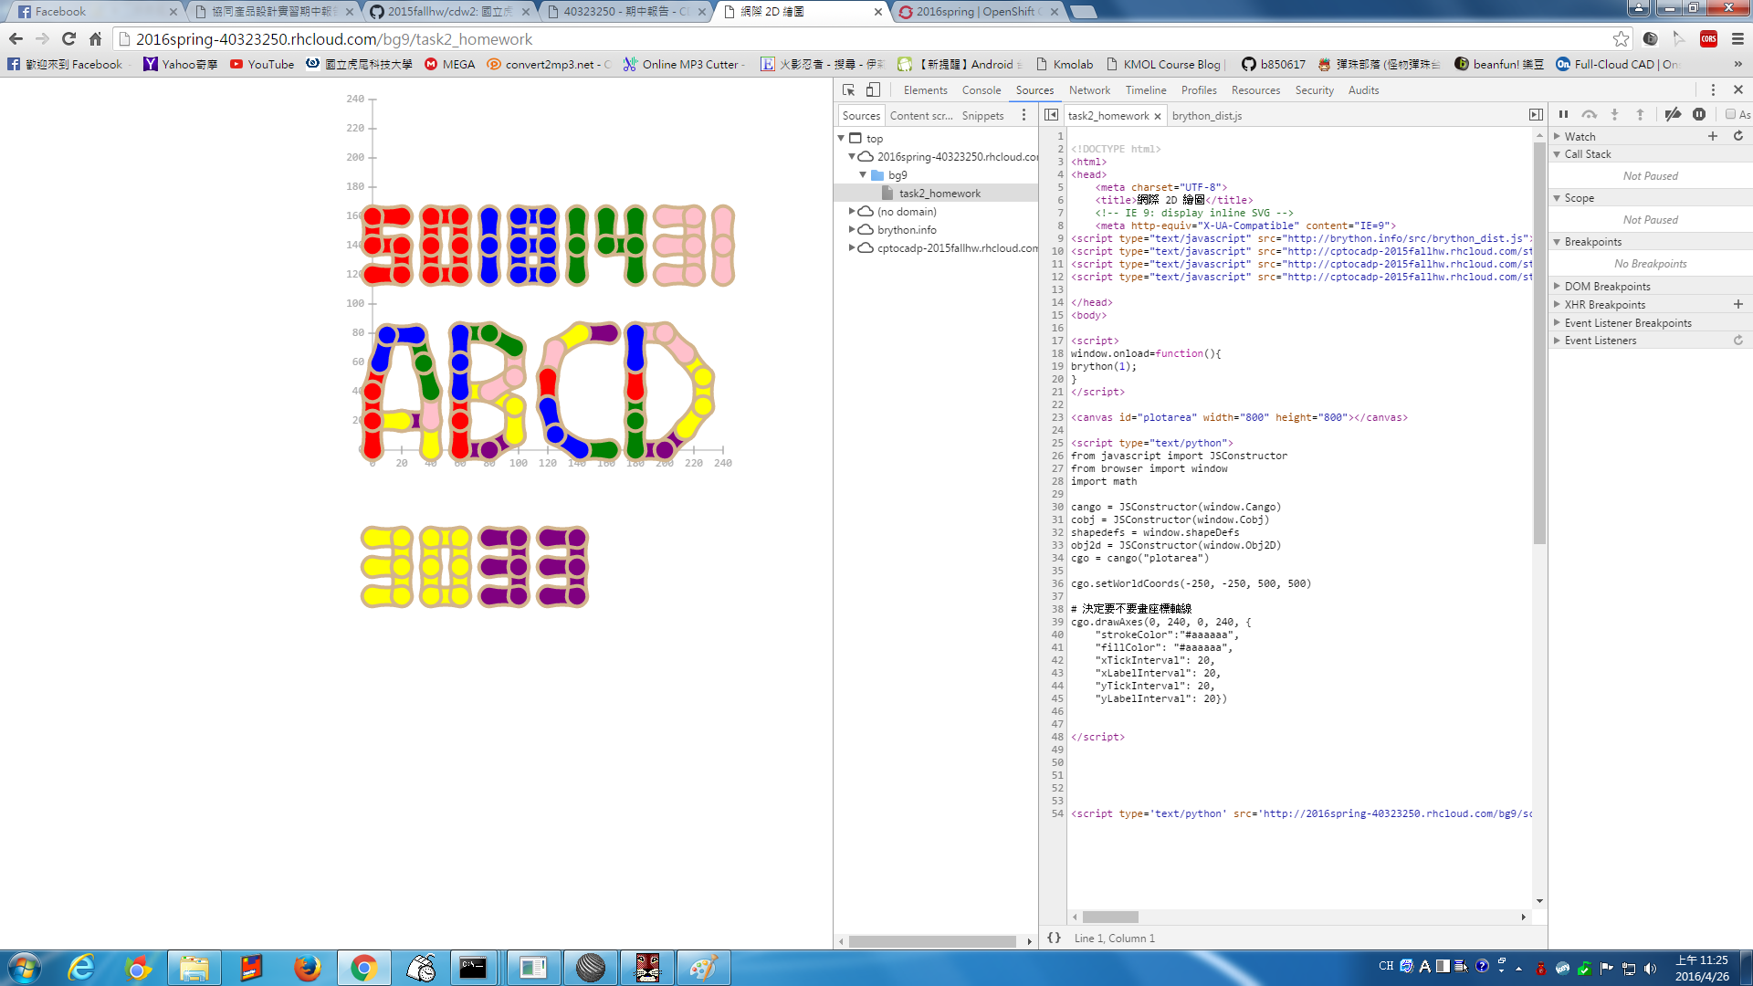The height and width of the screenshot is (986, 1753).
Task: Collapse the bg9 folder
Action: (863, 174)
